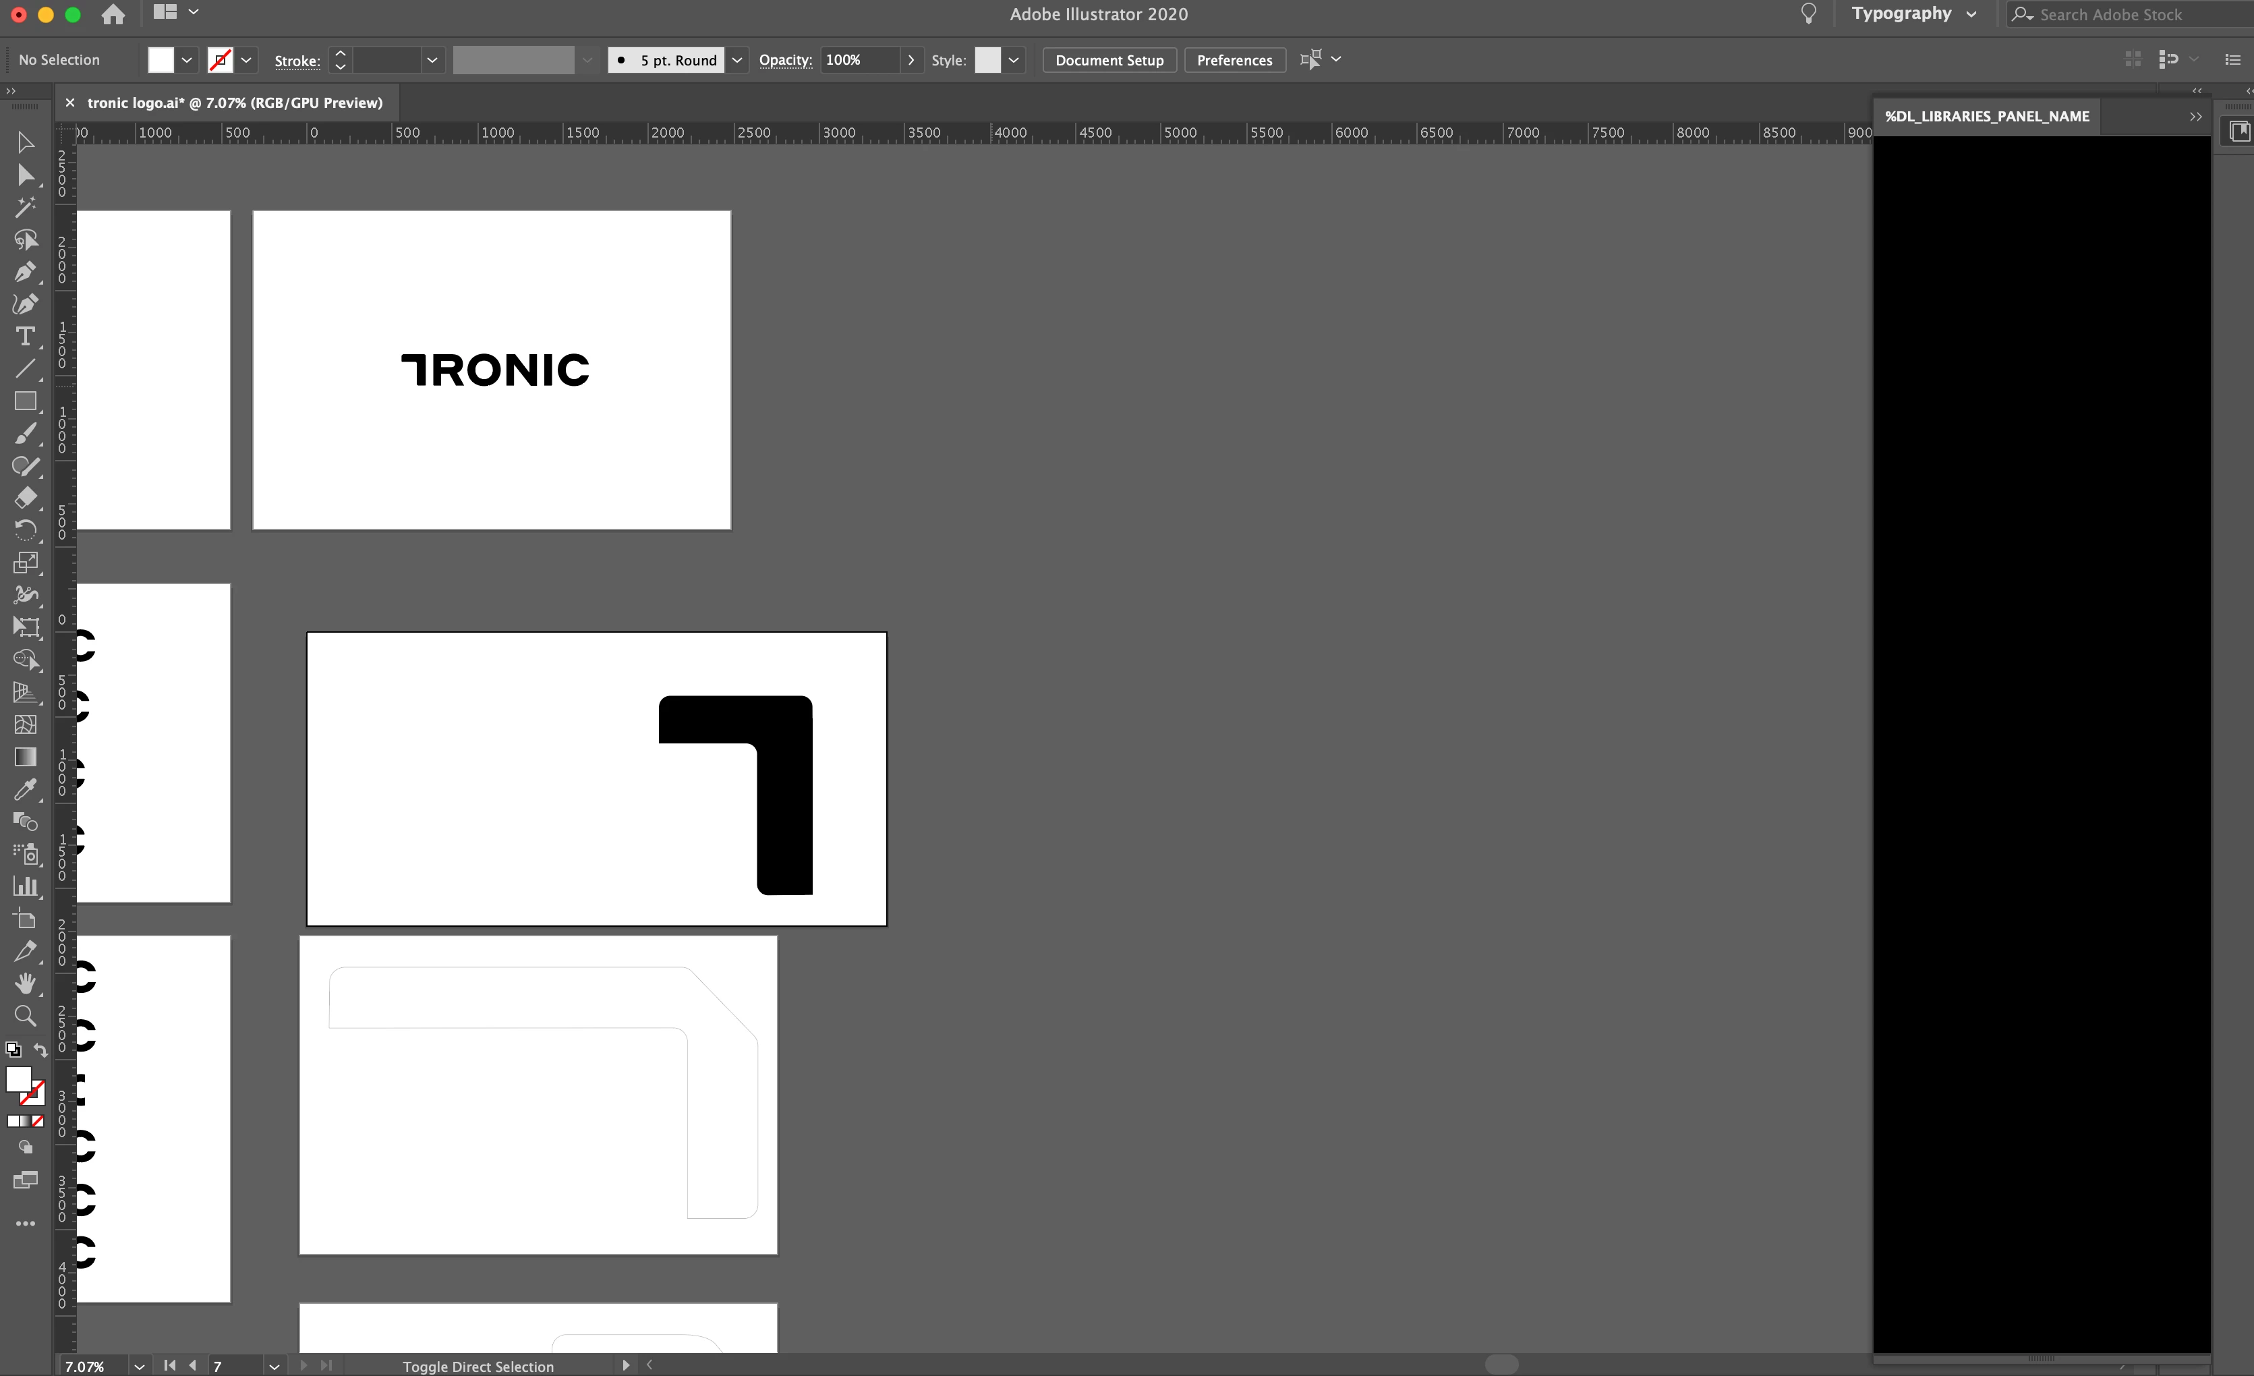Image resolution: width=2254 pixels, height=1376 pixels.
Task: Click the Fill color swatch in toolbar
Action: click(18, 1080)
